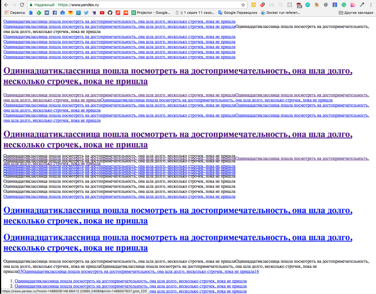Screen dimensions: 376x294
Task: Open the VK bookmark icon
Action: (47, 13)
